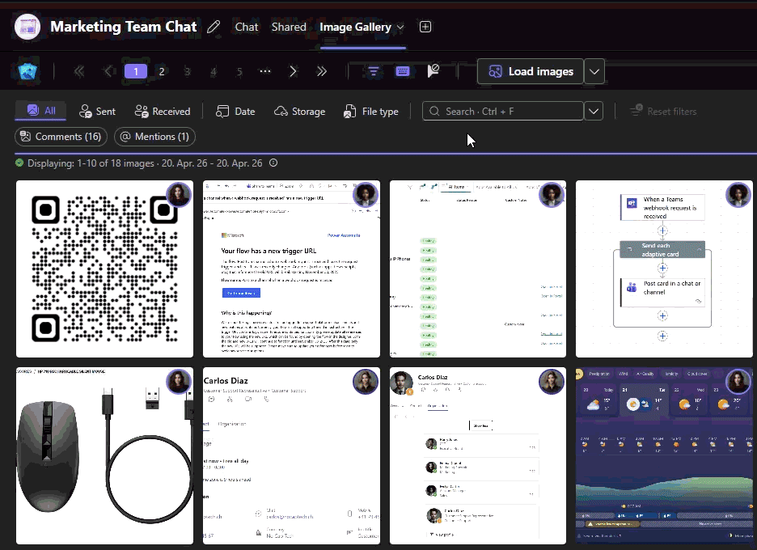Open the Carlos Diaz contact card thumbnail
This screenshot has height=550, width=757.
pyautogui.click(x=291, y=456)
